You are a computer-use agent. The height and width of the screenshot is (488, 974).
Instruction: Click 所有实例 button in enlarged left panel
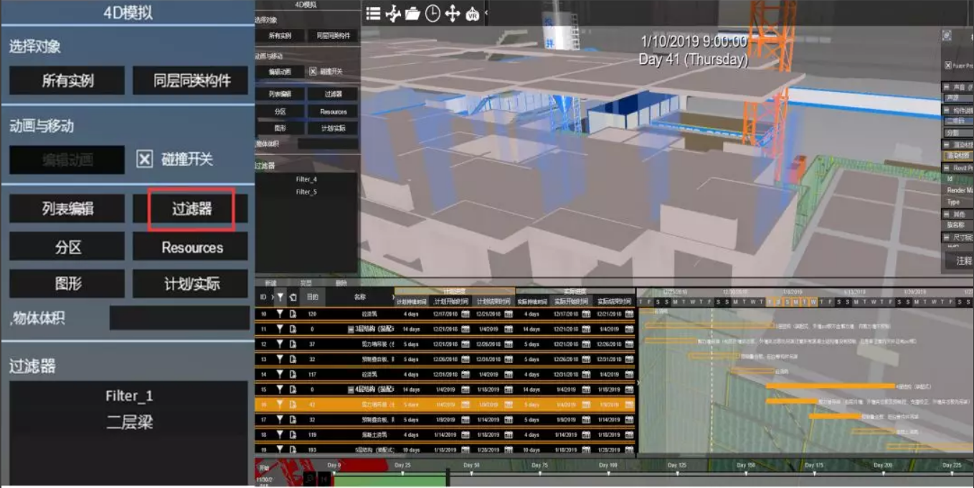(x=67, y=80)
